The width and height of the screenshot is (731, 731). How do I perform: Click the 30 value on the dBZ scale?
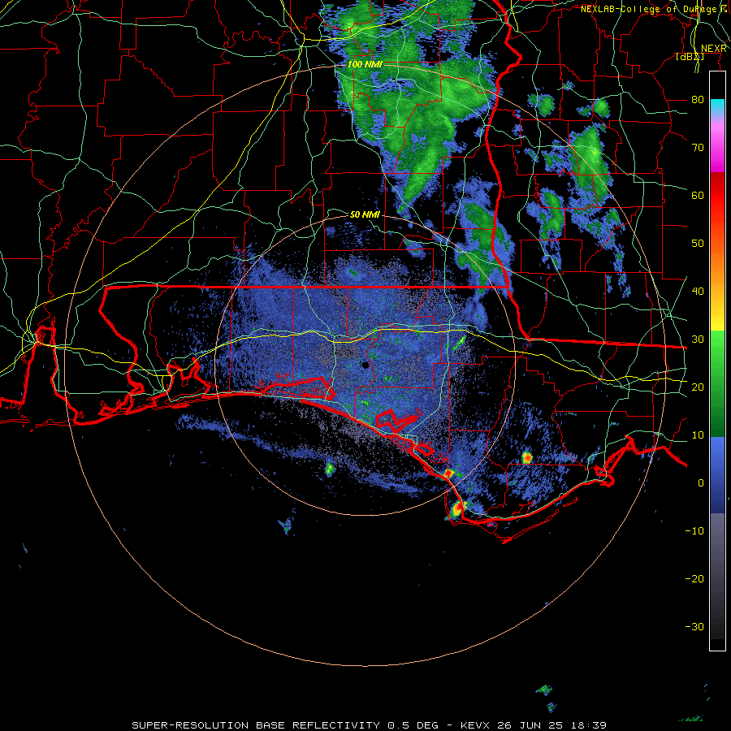click(698, 339)
